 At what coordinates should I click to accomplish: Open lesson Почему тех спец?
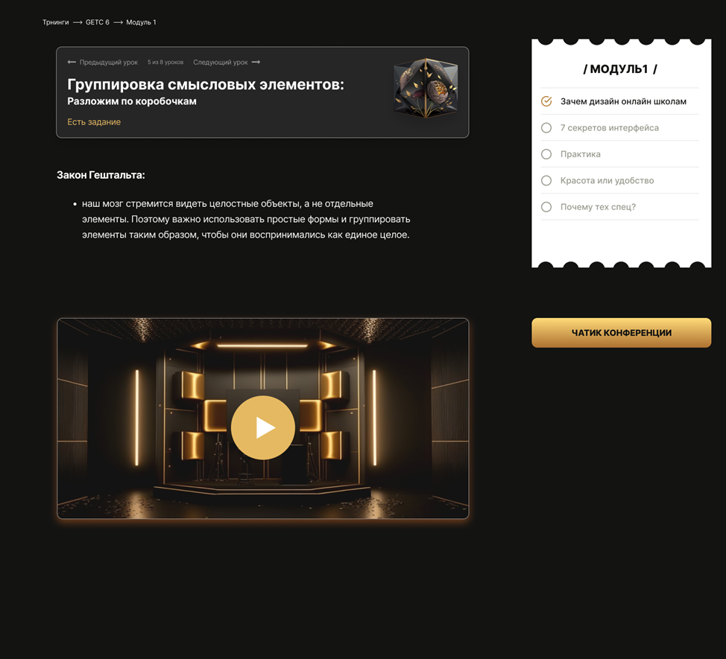598,207
